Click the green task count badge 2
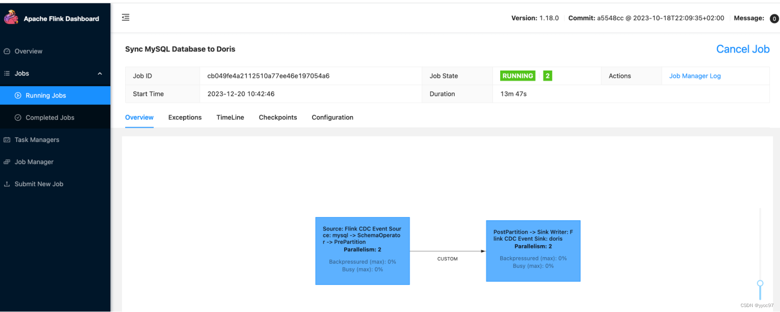 pos(547,76)
